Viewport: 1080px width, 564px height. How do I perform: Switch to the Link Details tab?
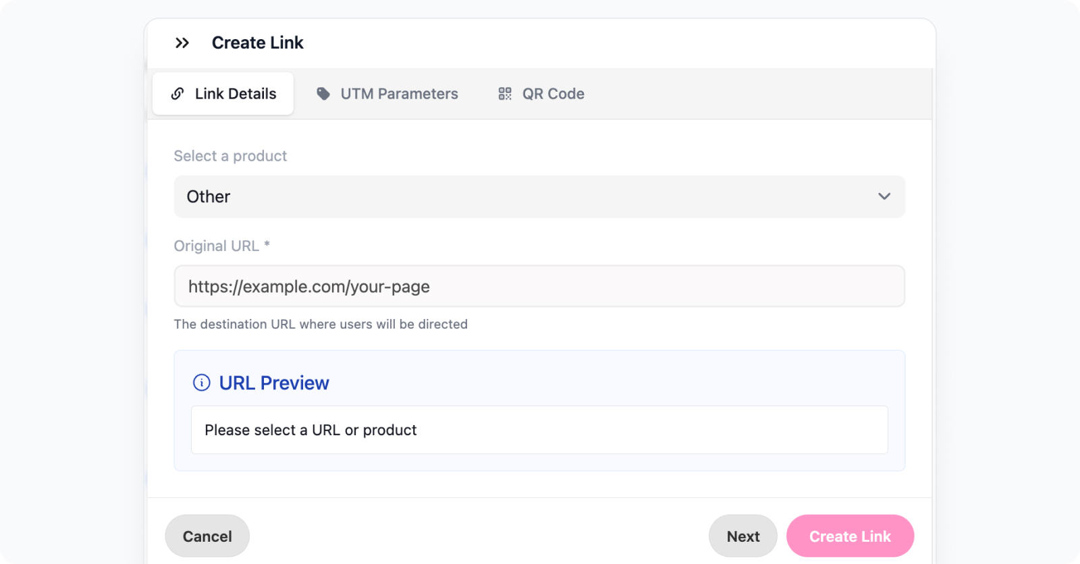tap(223, 94)
